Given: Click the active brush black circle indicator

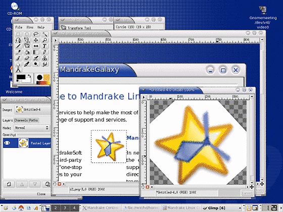Looking at the screenshot, I should click(x=39, y=78).
